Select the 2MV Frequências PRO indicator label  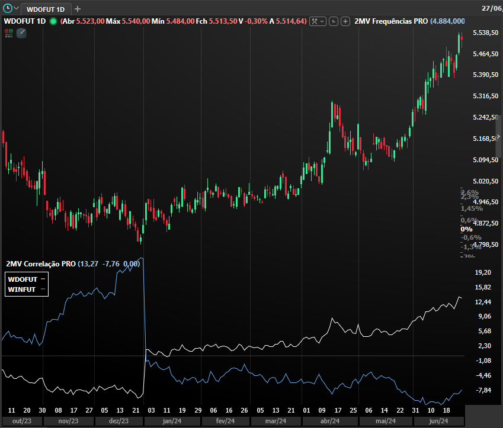[x=391, y=21]
